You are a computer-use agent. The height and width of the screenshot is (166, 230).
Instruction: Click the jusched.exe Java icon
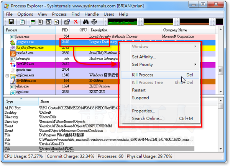(13, 53)
